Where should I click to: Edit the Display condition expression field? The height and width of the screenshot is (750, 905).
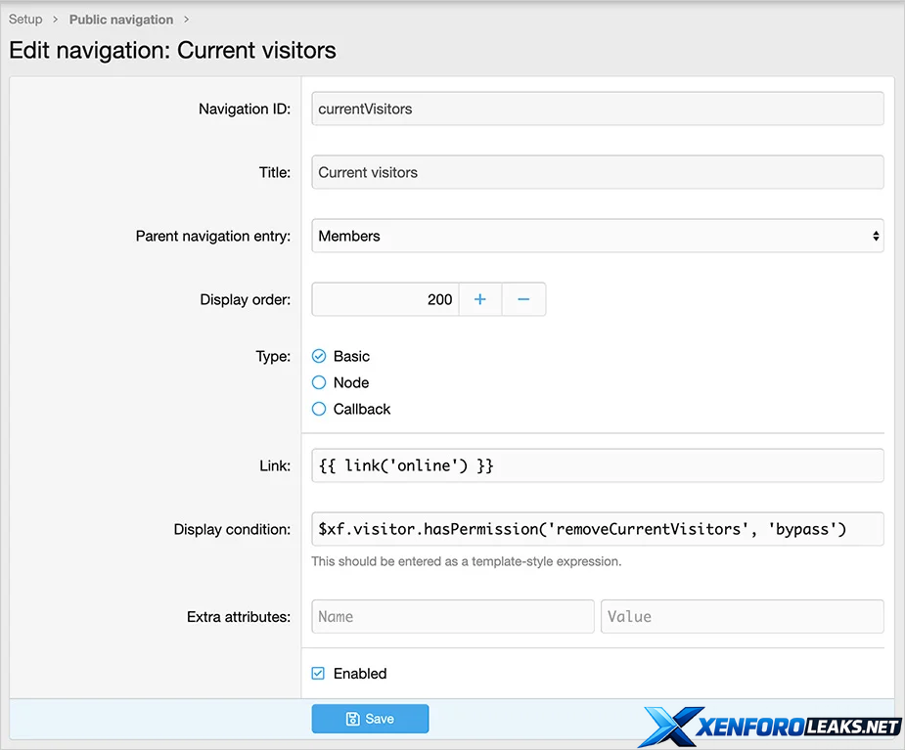click(x=597, y=529)
